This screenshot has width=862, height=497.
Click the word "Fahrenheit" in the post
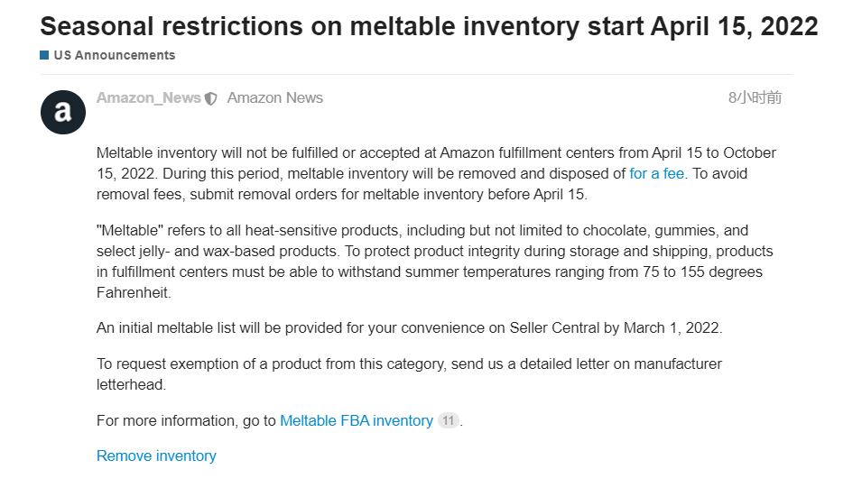(x=132, y=293)
